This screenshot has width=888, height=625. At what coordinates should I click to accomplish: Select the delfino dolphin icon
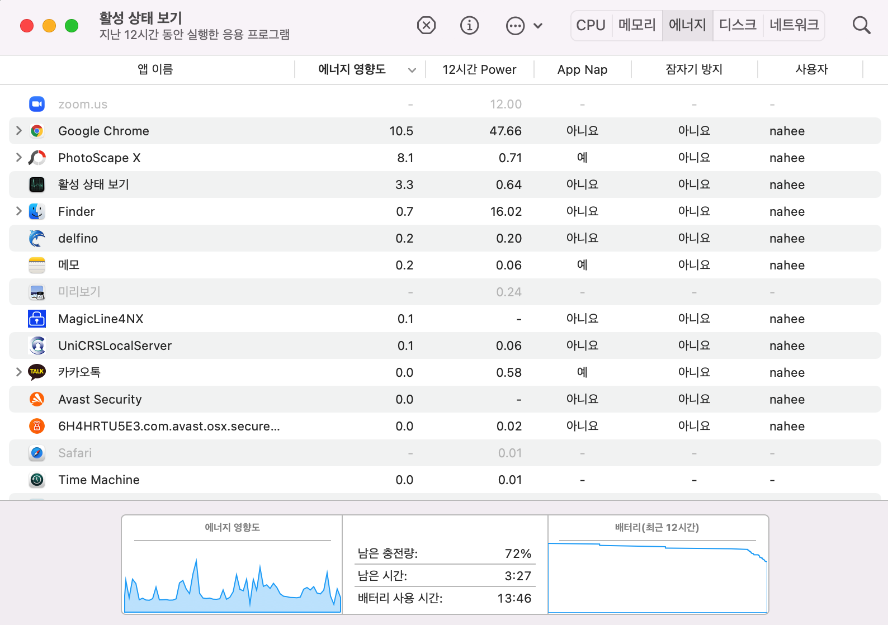(x=37, y=238)
